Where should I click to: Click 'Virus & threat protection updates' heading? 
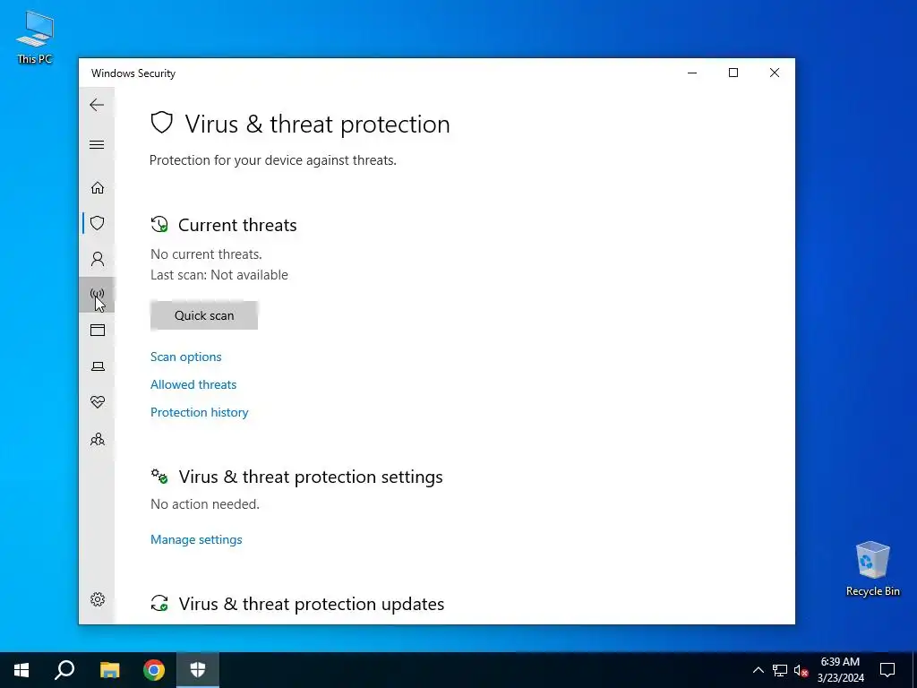point(311,604)
